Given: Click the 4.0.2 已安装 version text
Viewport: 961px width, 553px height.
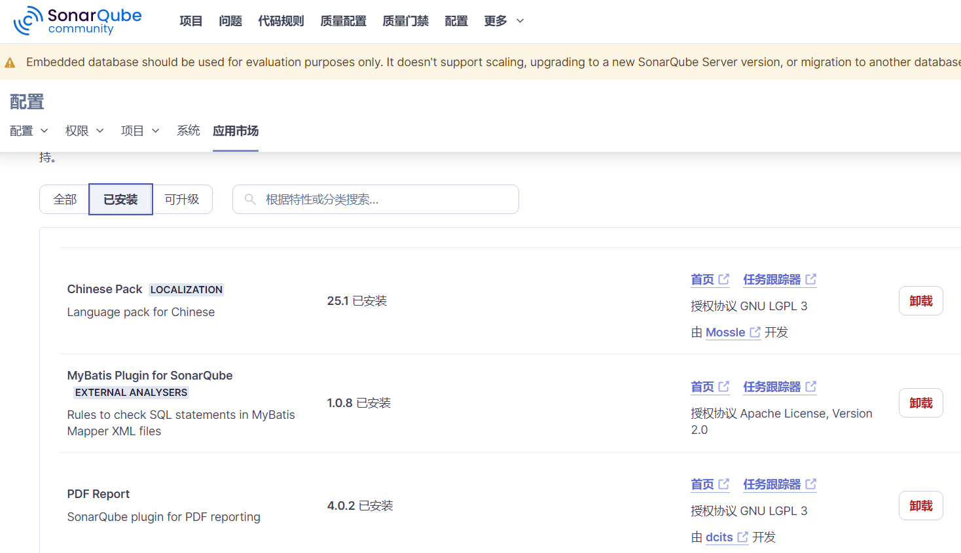Looking at the screenshot, I should click(x=360, y=506).
